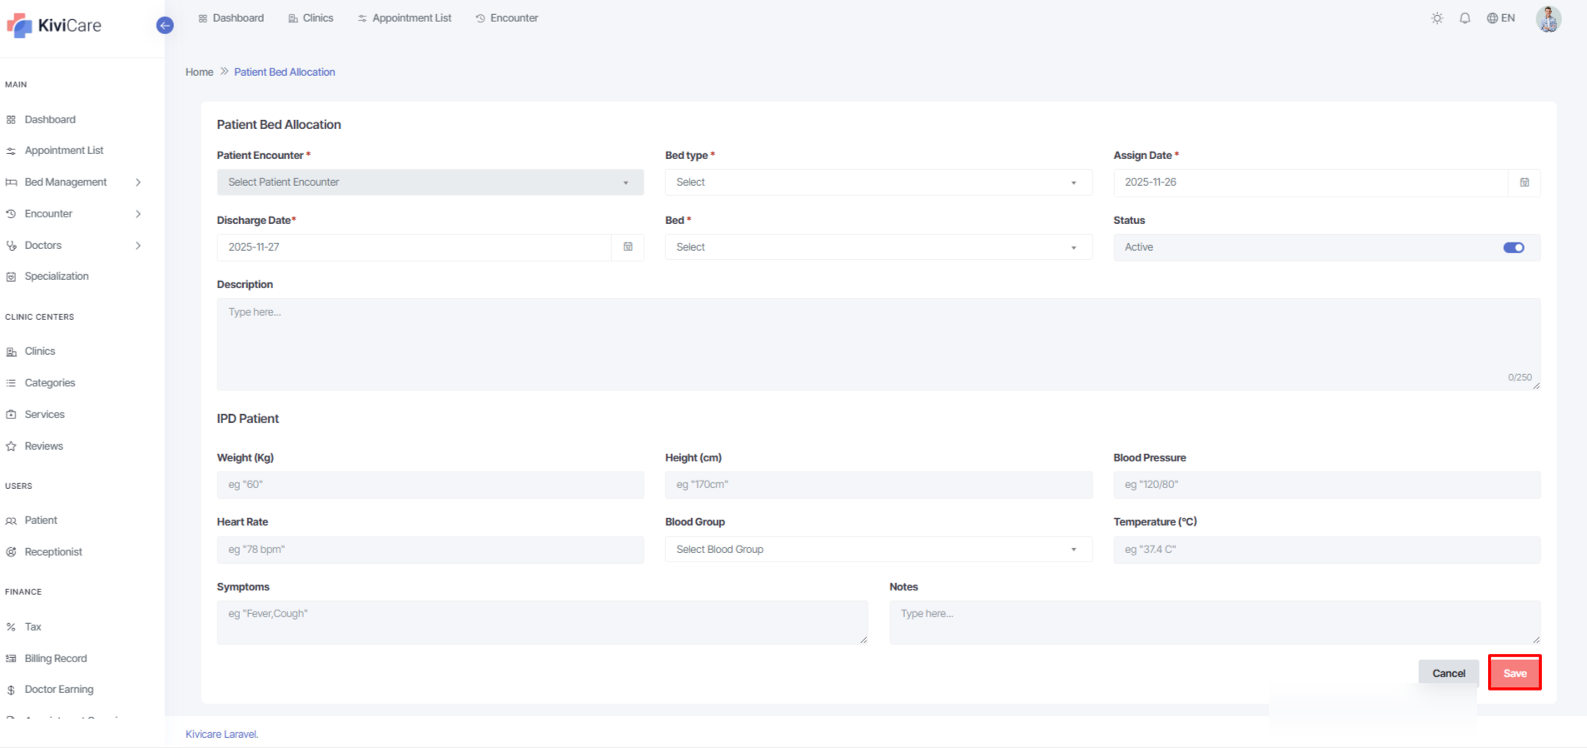1587x748 pixels.
Task: Toggle the Active status switch
Action: [1513, 247]
